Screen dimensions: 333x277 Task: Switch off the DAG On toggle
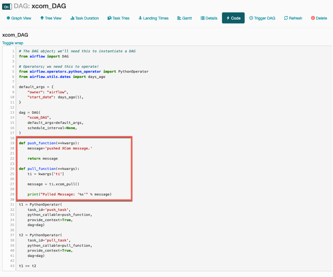tap(7, 6)
